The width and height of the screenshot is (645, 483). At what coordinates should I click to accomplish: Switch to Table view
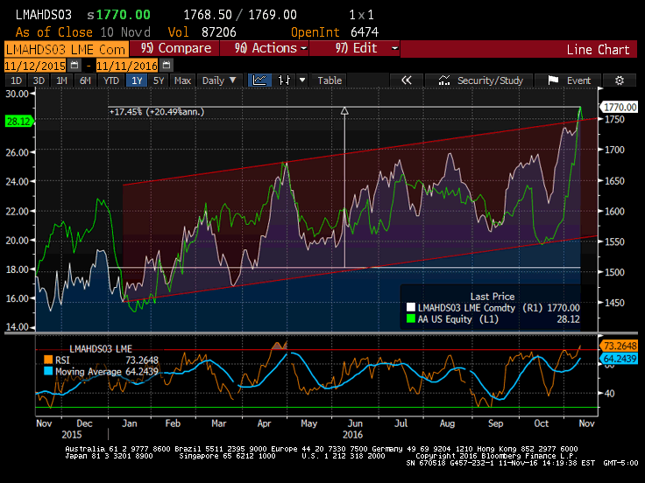(x=330, y=80)
